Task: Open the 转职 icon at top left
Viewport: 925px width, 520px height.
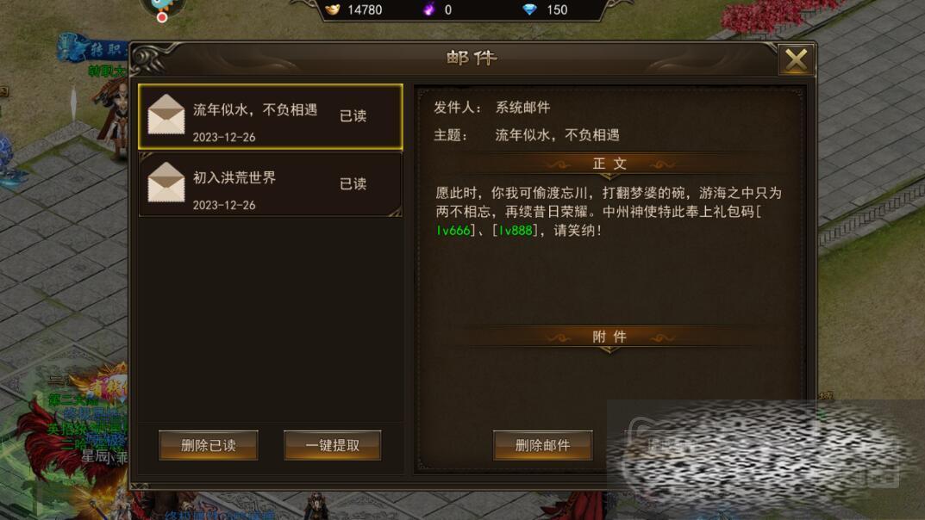Action: click(x=91, y=49)
